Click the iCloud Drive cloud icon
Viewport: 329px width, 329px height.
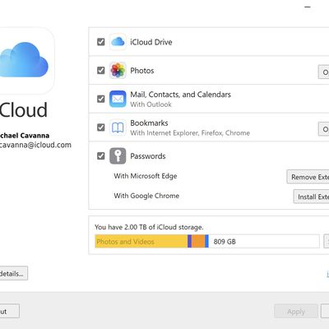[x=118, y=42]
